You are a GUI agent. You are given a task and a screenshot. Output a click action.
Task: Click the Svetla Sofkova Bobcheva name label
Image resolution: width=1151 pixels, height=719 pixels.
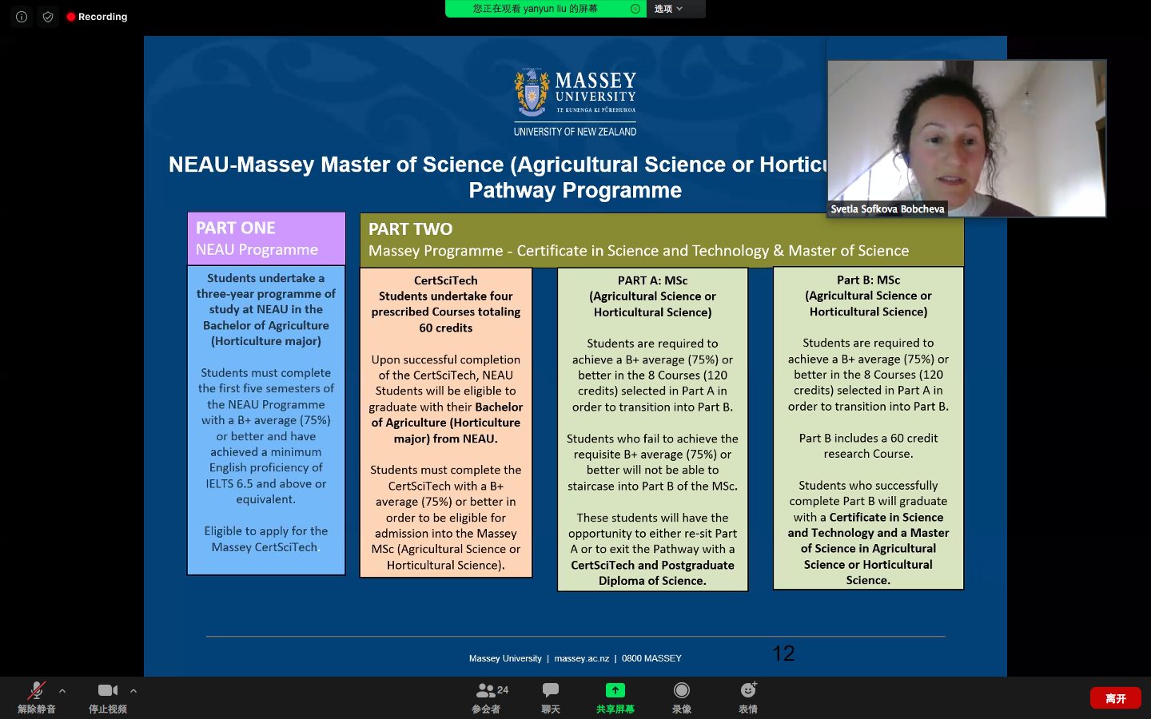click(887, 209)
